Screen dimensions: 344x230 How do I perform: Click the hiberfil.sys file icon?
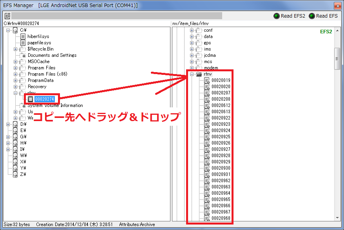pyautogui.click(x=24, y=36)
